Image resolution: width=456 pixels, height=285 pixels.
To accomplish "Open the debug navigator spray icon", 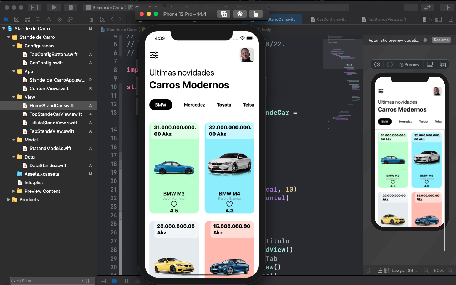I will (70, 19).
